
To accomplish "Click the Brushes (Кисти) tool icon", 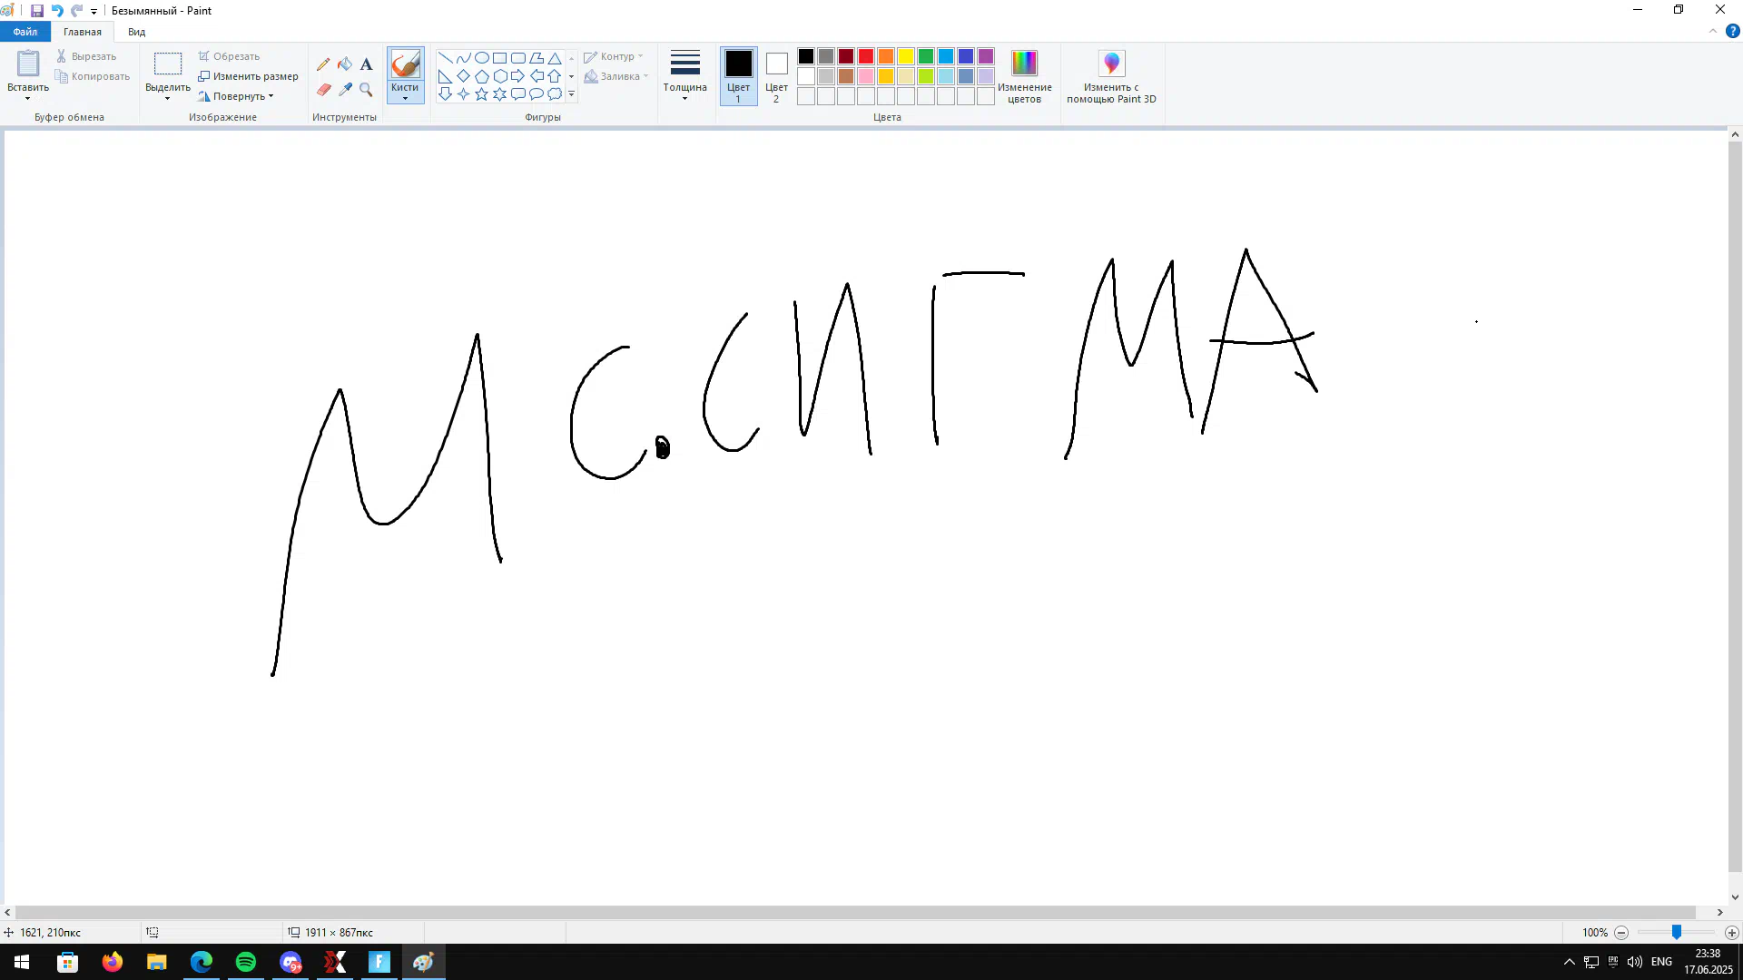I will click(405, 64).
